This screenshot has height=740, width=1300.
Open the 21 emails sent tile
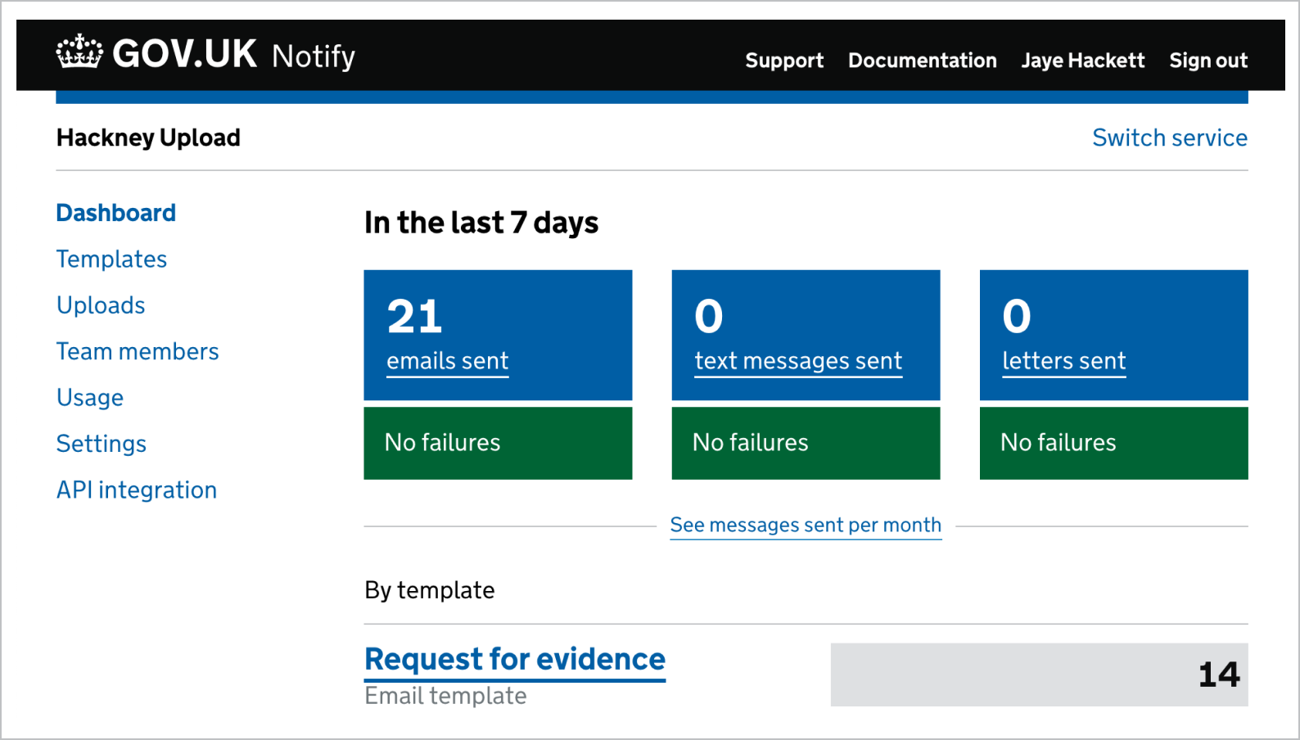(x=498, y=335)
